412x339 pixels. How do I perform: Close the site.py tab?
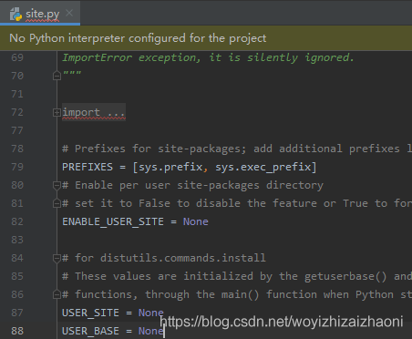(x=69, y=13)
